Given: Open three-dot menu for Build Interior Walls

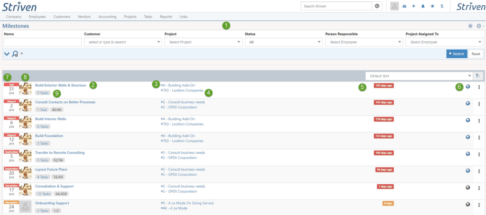Looking at the screenshot, I should pos(479,121).
